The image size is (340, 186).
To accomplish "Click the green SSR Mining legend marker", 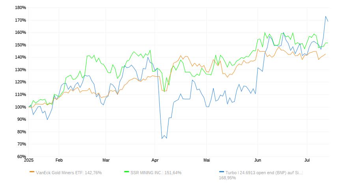I will tap(127, 172).
